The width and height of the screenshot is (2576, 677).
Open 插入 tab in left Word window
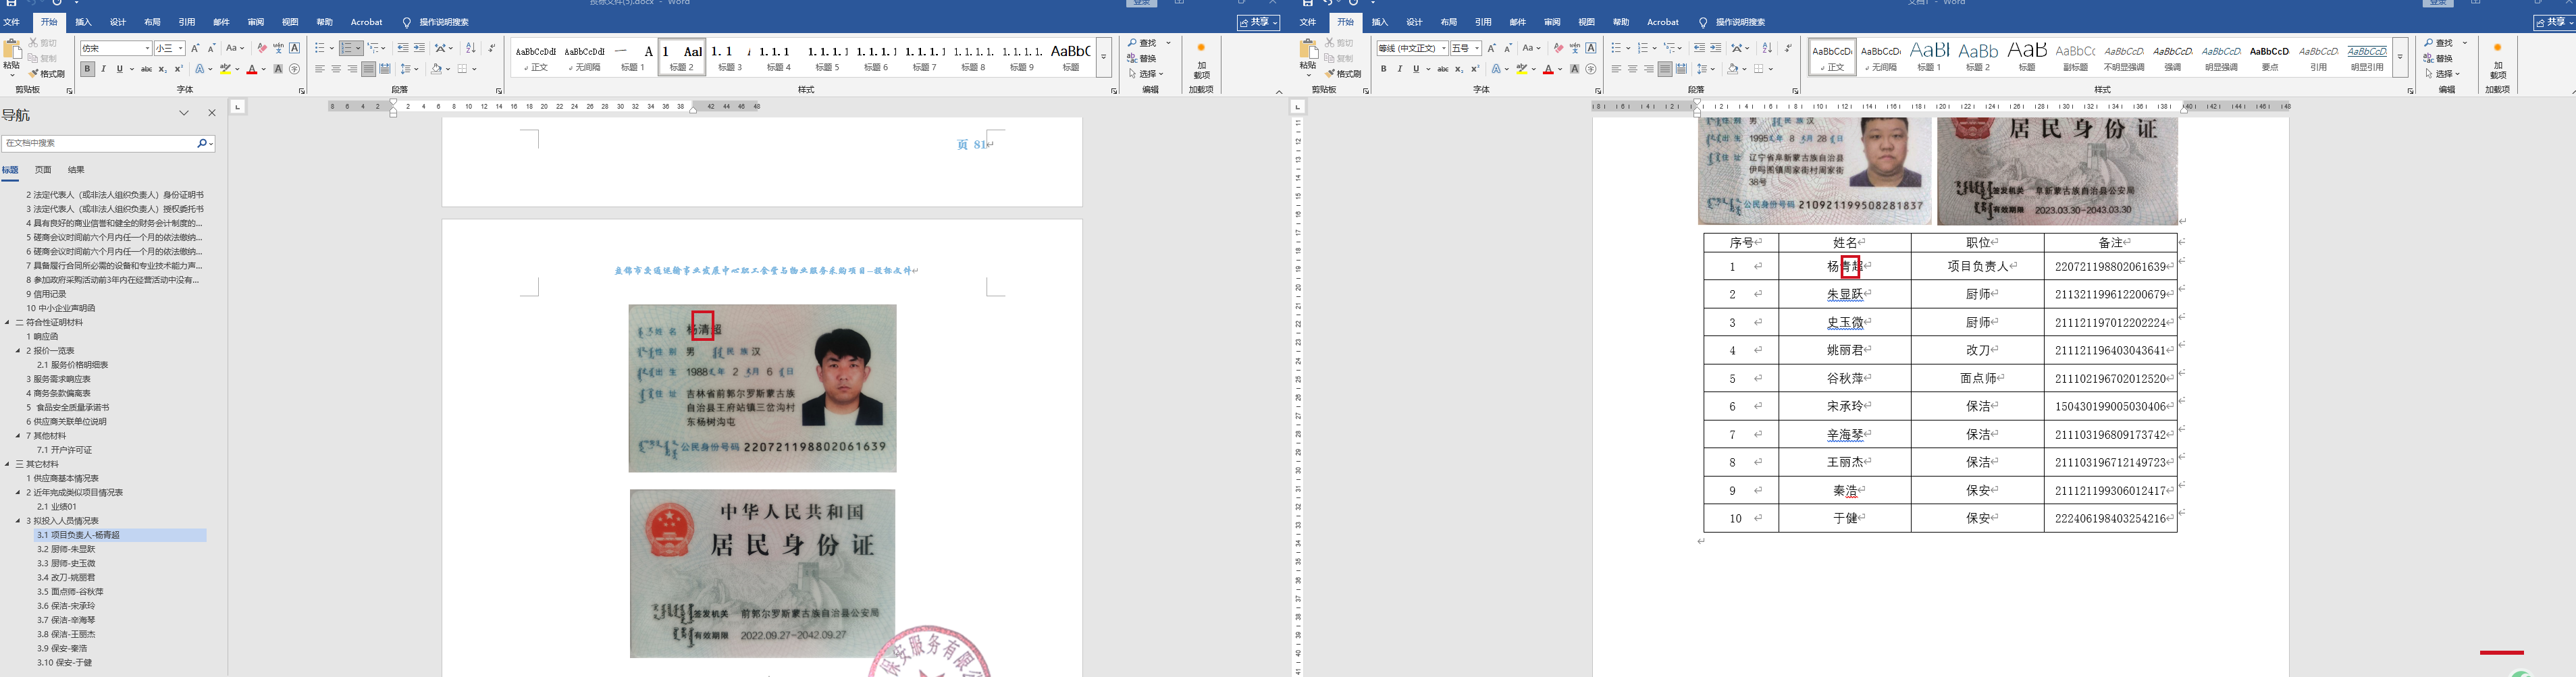(84, 22)
